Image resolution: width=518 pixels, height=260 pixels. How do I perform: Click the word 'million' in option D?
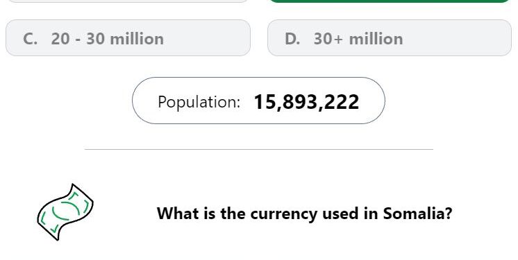pos(376,39)
